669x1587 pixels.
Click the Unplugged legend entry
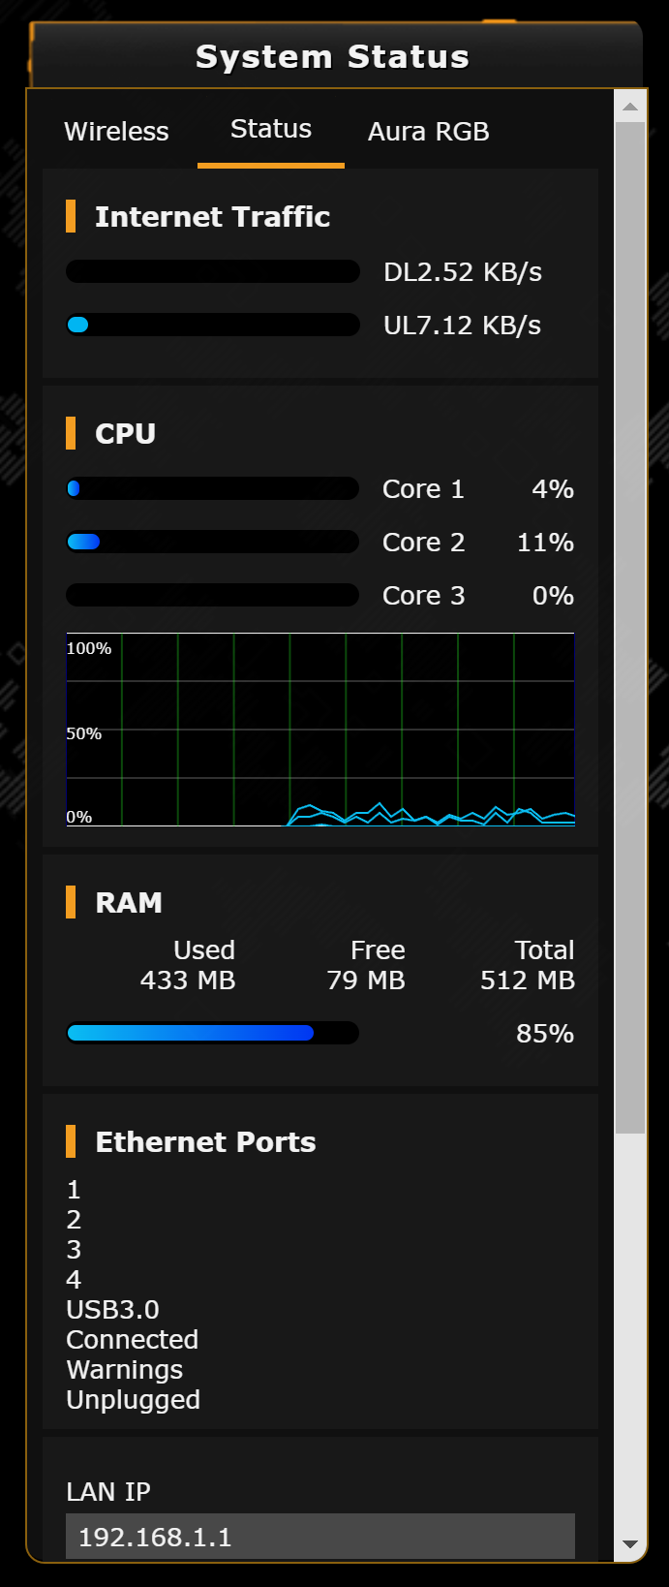tap(133, 1399)
